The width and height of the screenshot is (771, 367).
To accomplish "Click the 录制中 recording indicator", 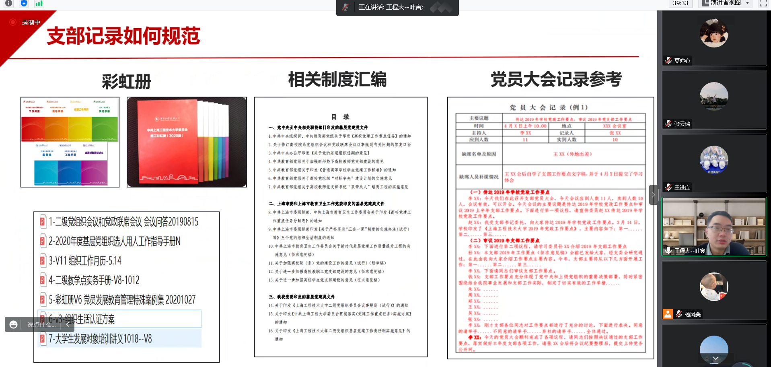I will pos(27,23).
